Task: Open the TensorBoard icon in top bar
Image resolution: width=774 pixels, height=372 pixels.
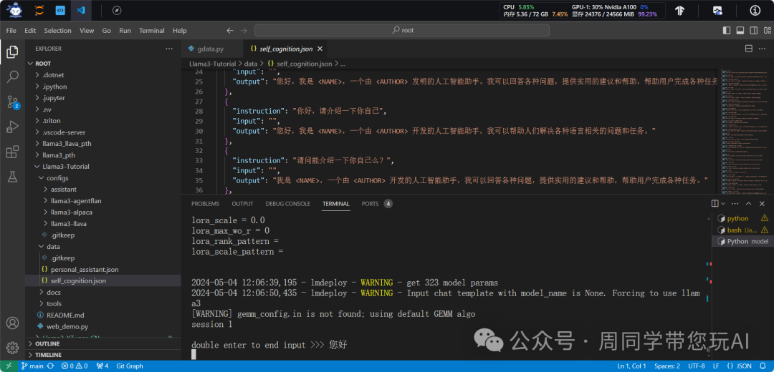Action: point(679,10)
